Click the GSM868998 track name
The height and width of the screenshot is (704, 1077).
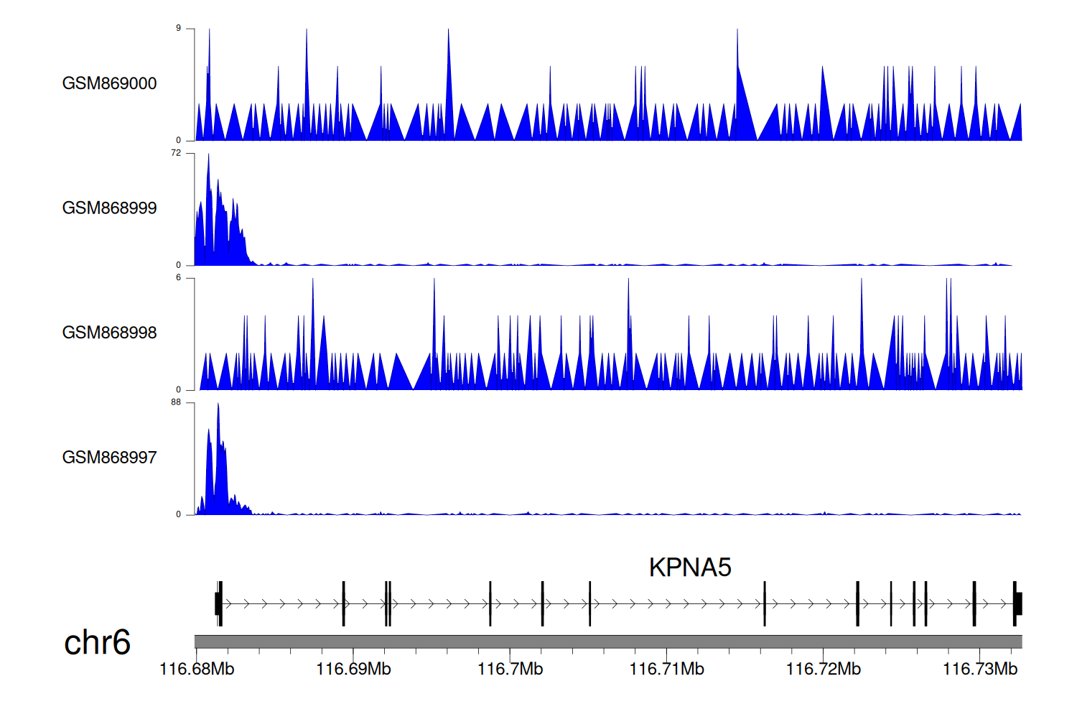[109, 333]
